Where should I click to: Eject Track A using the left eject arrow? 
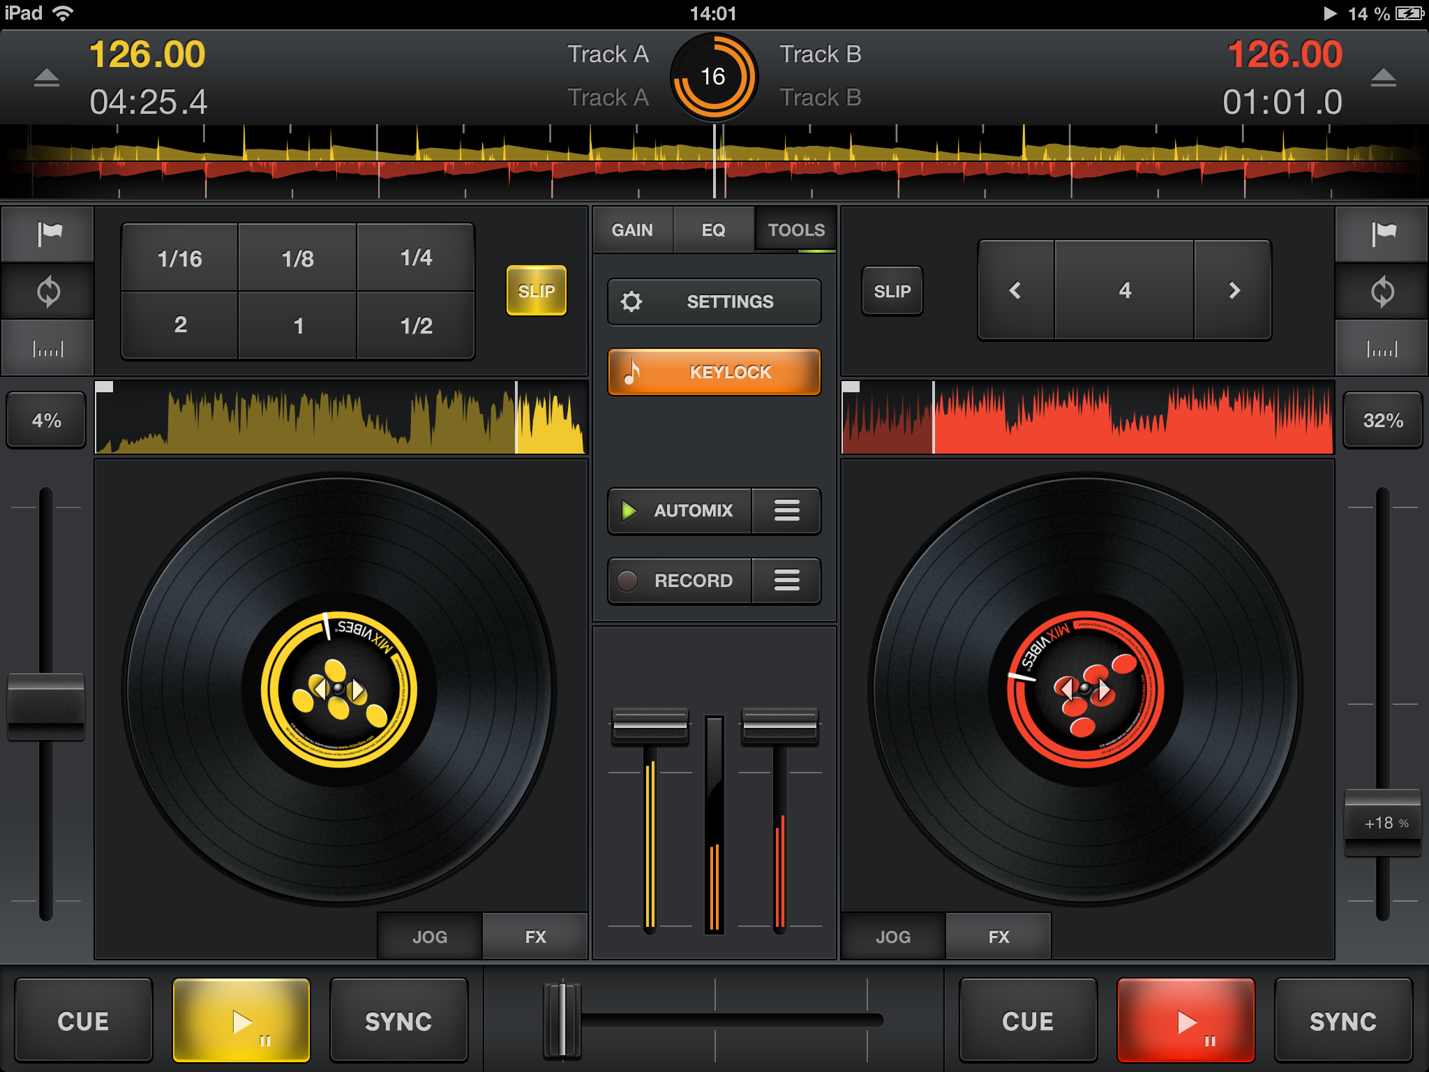point(46,77)
